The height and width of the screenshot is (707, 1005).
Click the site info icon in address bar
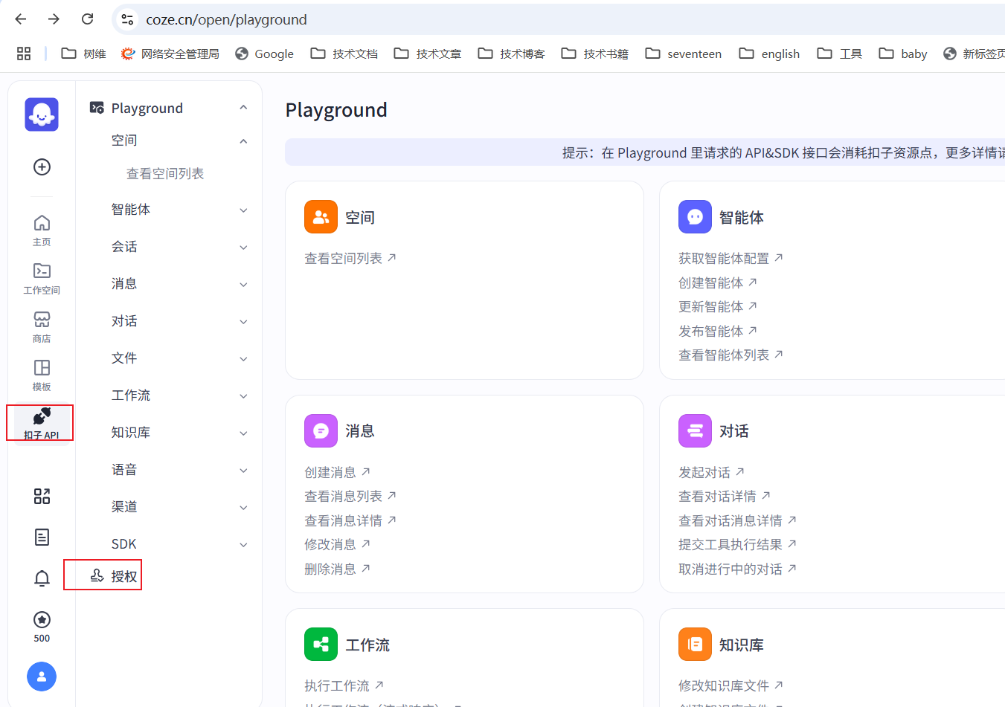(x=128, y=19)
